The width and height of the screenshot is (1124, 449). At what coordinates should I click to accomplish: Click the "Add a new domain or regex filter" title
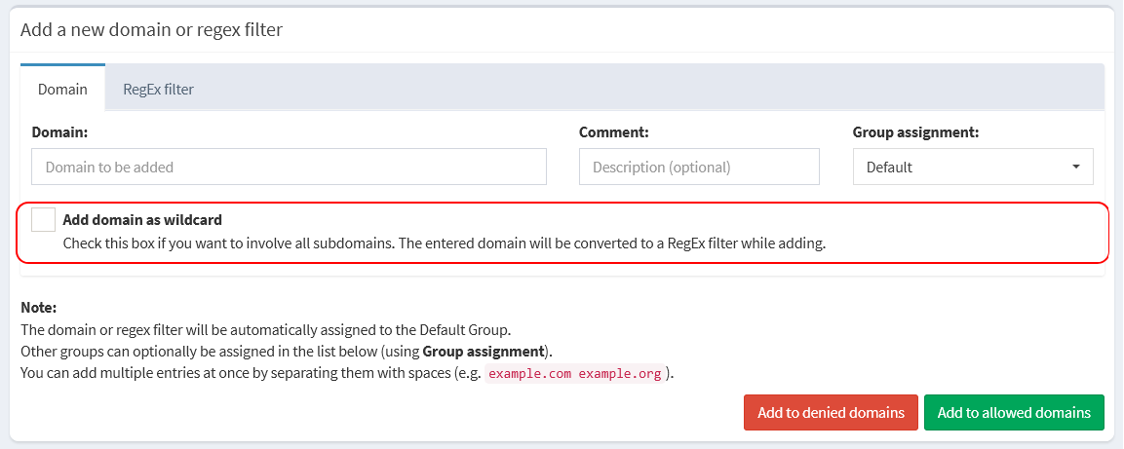pos(151,29)
